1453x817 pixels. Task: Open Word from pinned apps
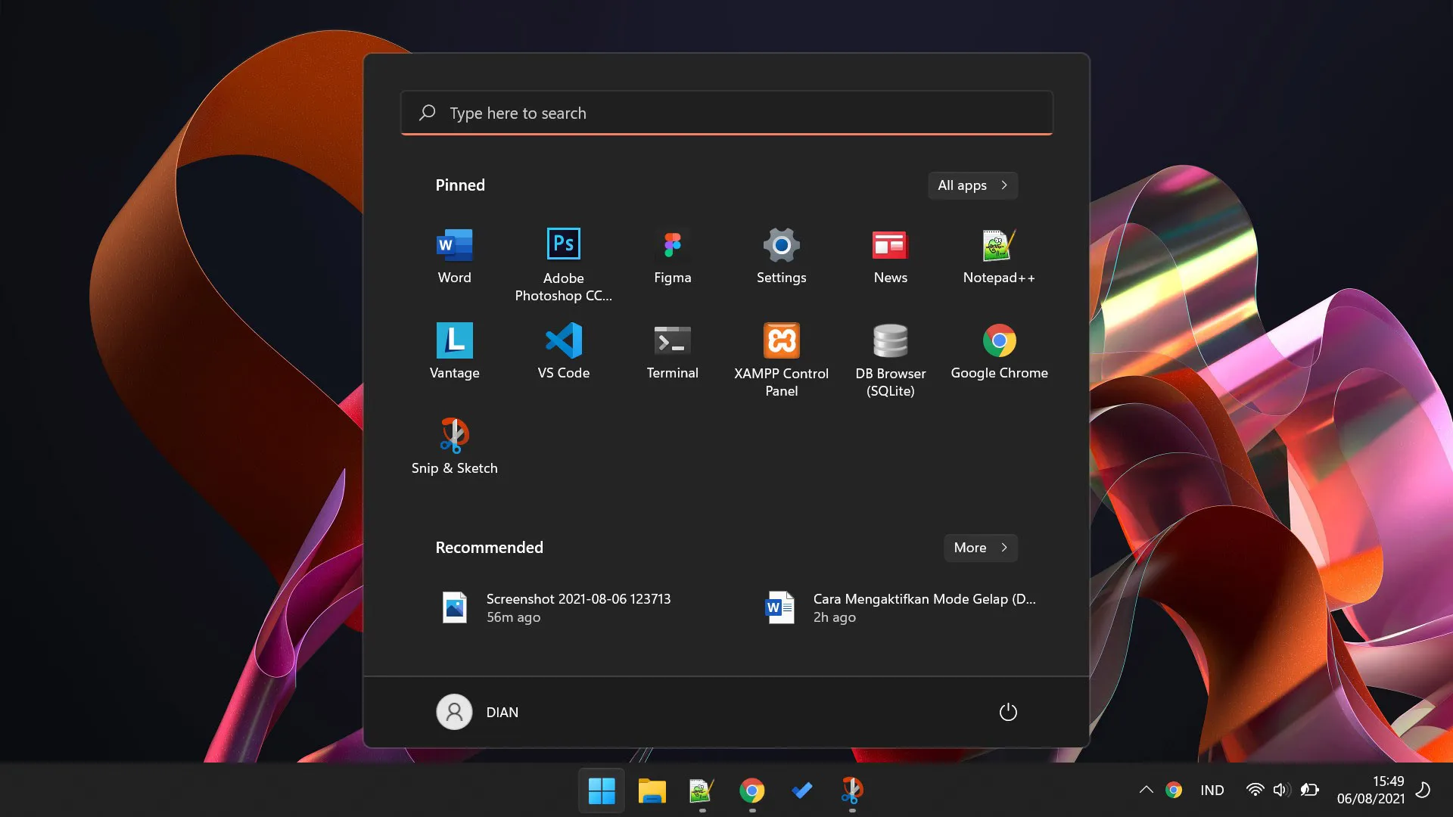(x=454, y=256)
